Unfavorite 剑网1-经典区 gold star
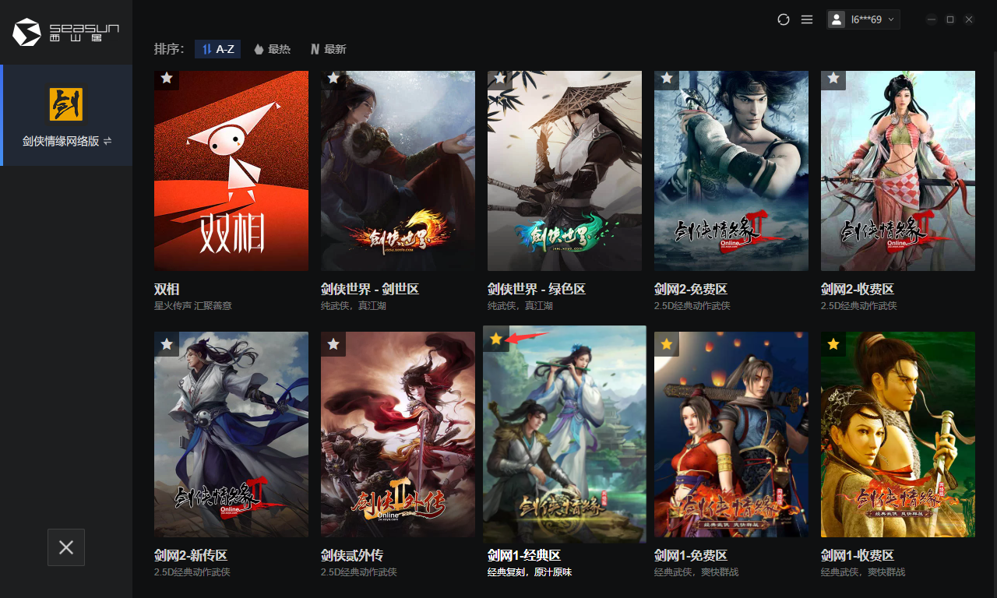This screenshot has height=598, width=997. 496,339
